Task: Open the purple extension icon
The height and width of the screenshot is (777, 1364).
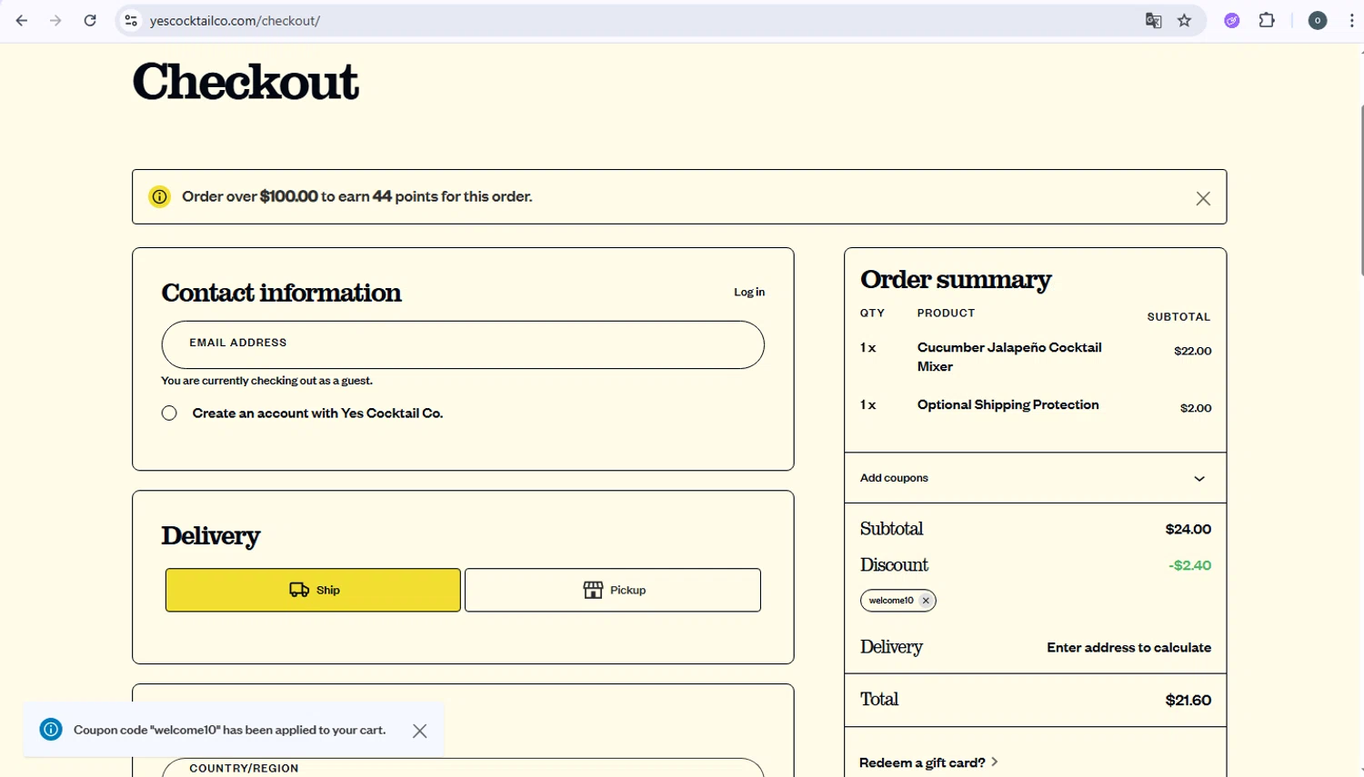Action: point(1232,20)
